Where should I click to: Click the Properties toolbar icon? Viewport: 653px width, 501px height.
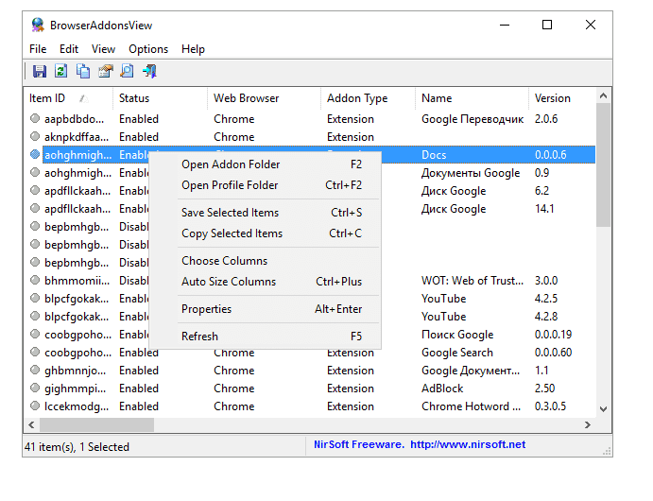click(x=105, y=71)
